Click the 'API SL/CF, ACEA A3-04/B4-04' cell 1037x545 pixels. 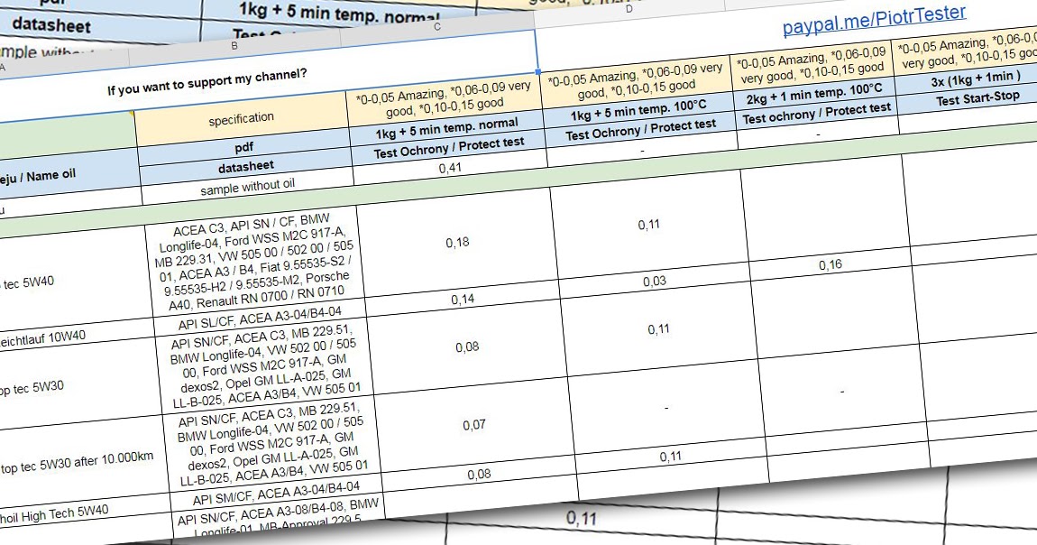pyautogui.click(x=260, y=319)
